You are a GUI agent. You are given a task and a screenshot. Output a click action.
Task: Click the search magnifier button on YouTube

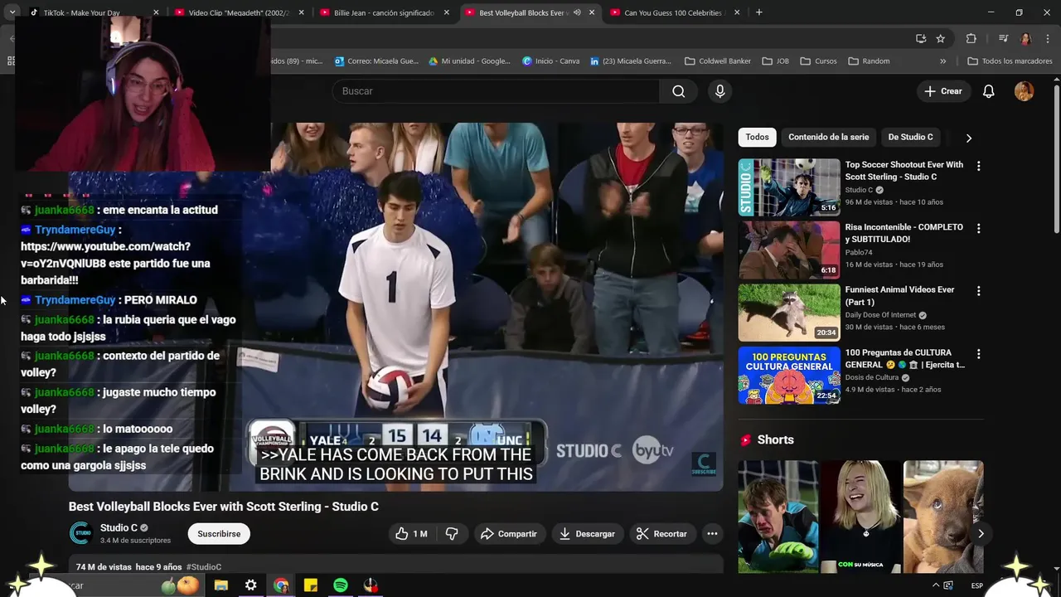click(678, 91)
